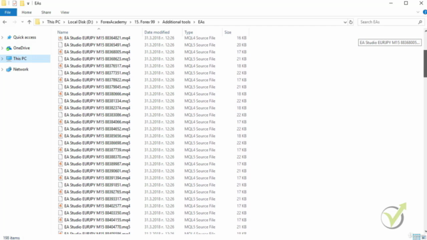Sort files by the Type column

[189, 32]
